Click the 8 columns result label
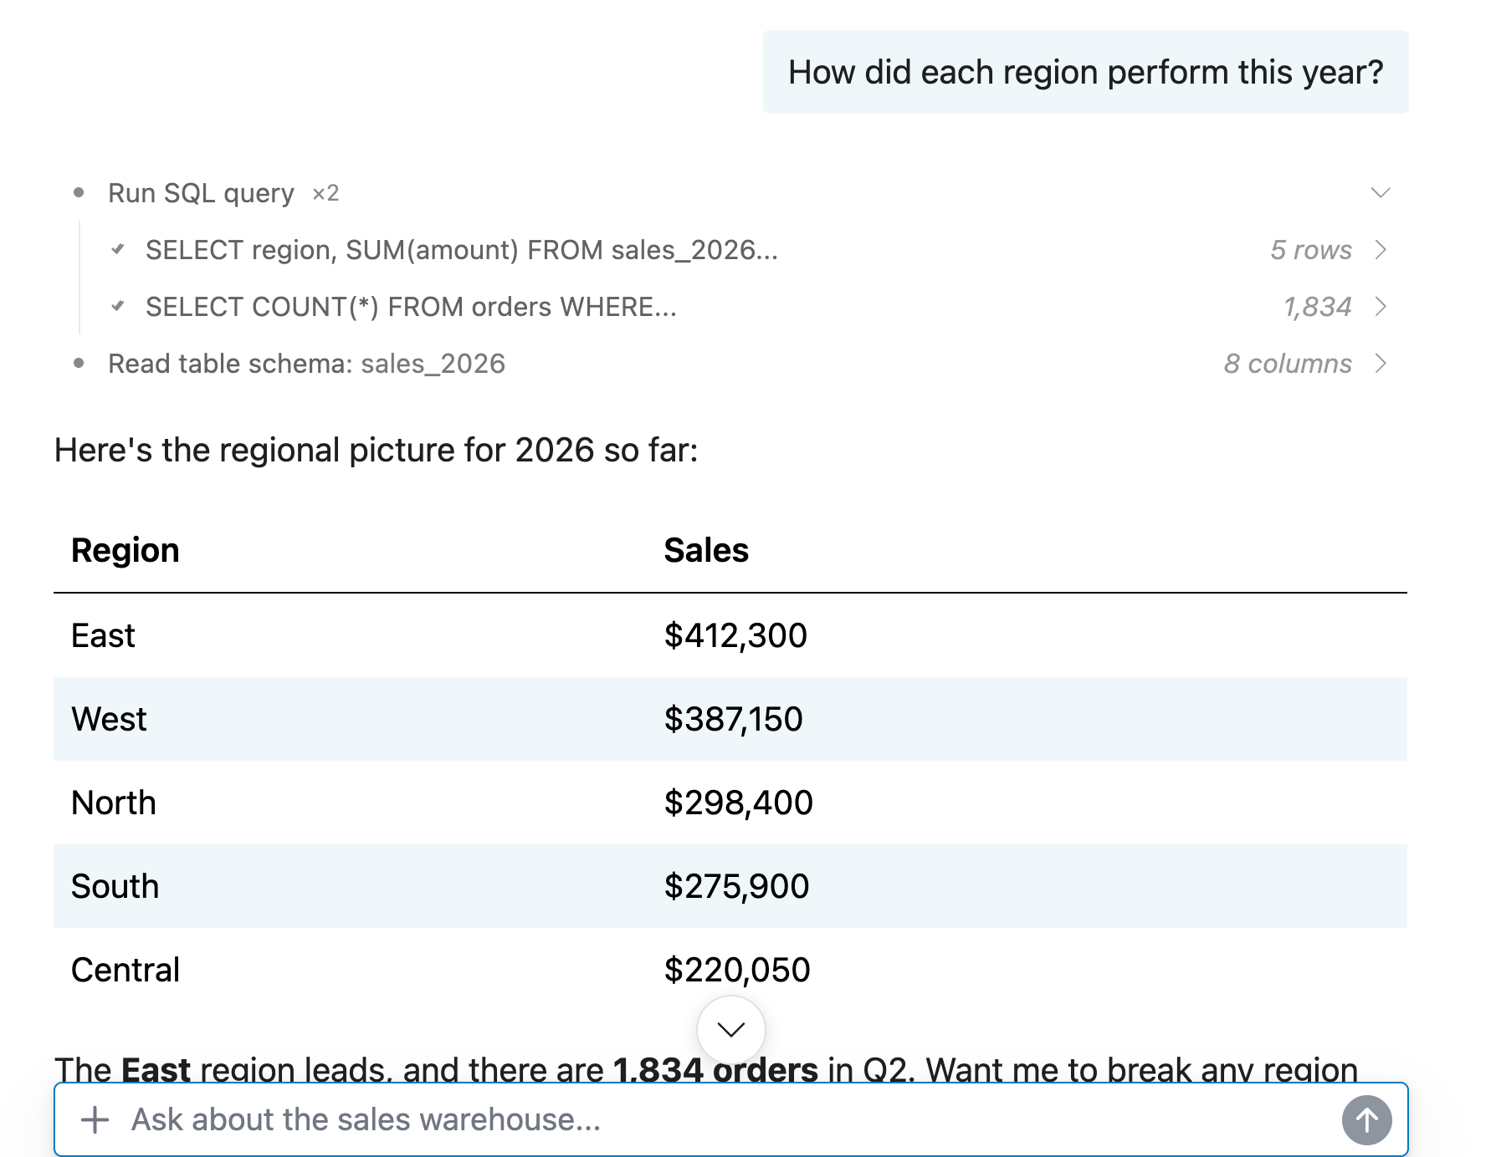Image resolution: width=1496 pixels, height=1157 pixels. [x=1288, y=364]
